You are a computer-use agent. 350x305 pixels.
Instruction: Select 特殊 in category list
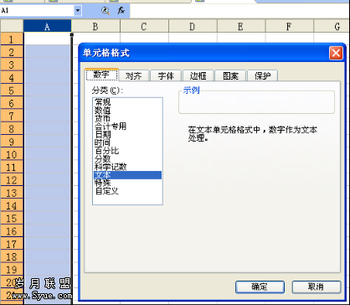(x=127, y=184)
